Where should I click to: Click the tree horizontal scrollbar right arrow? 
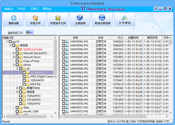coord(52,117)
